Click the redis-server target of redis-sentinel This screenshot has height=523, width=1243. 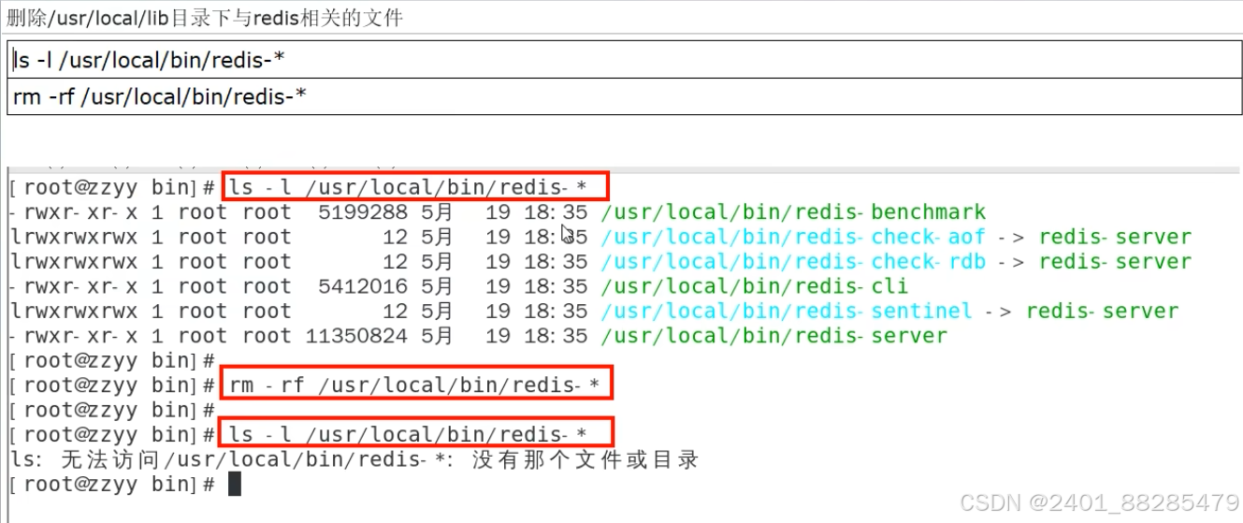pyautogui.click(x=1103, y=311)
